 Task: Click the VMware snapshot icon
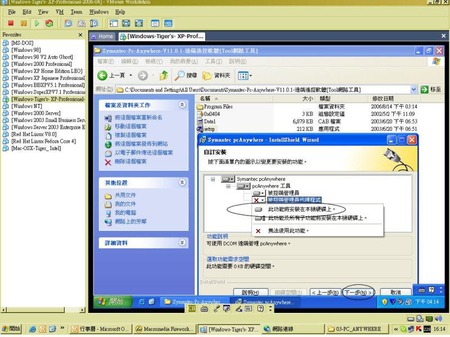[68, 23]
